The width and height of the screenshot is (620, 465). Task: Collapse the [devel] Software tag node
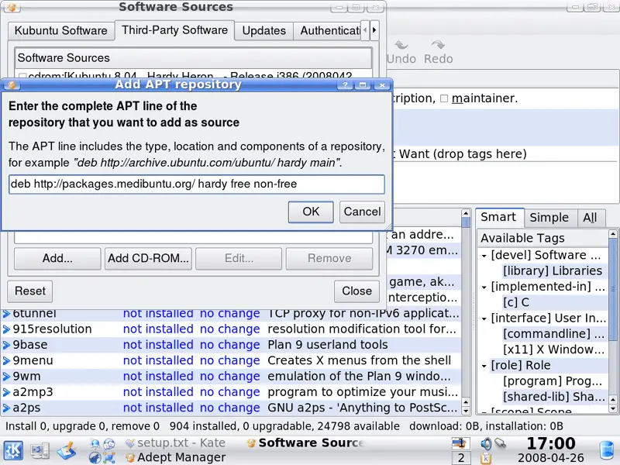(x=484, y=256)
